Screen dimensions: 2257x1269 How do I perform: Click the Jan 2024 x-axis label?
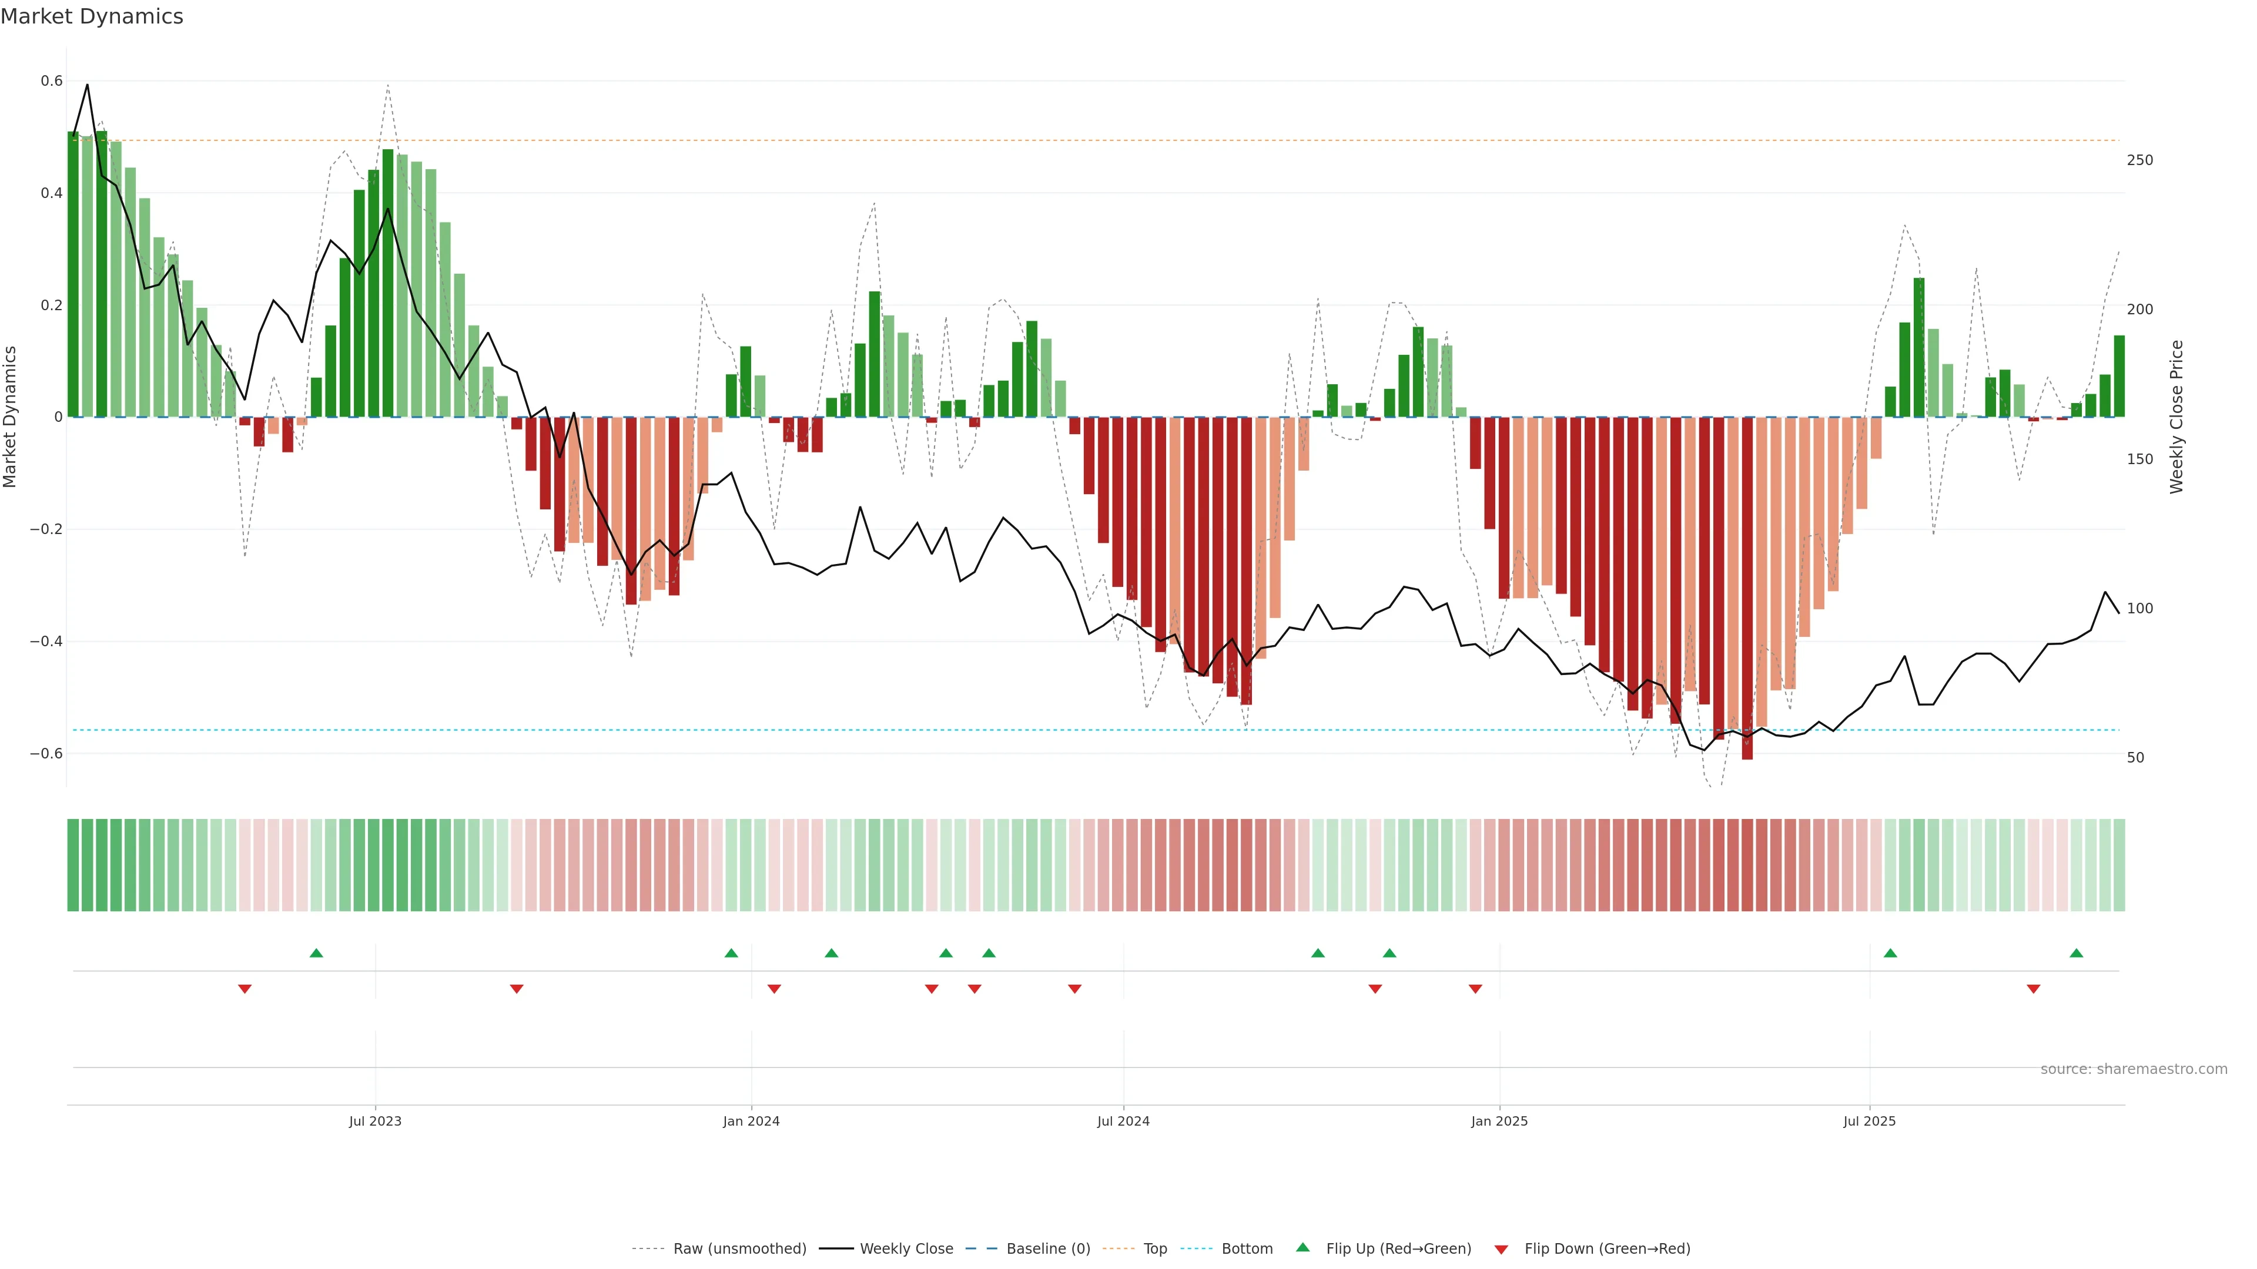point(751,1121)
